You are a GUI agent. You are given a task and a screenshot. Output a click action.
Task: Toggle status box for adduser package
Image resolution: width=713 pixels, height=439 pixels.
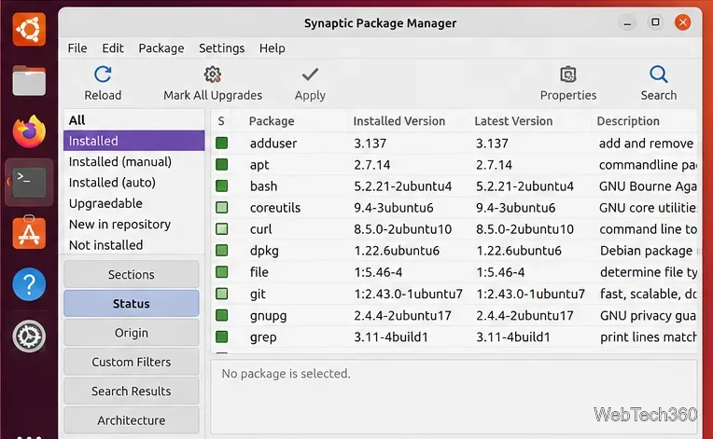[221, 143]
